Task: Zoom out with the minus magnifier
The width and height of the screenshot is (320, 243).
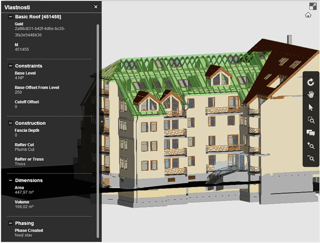Action: point(310,159)
